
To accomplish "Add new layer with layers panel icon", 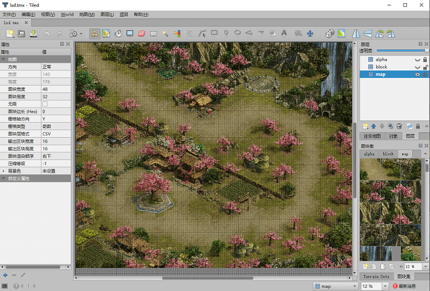I will pyautogui.click(x=365, y=126).
